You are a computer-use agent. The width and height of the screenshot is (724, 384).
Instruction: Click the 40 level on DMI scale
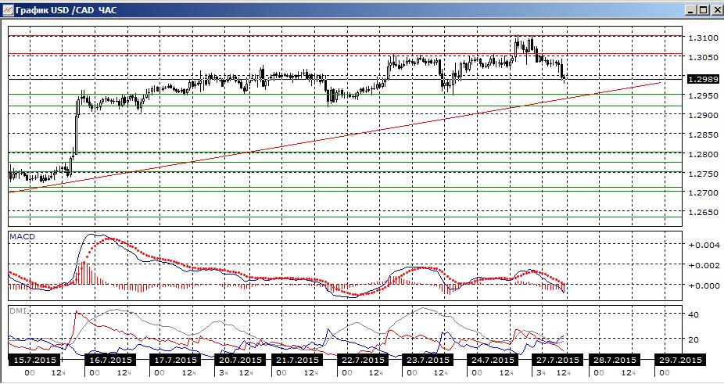coord(694,314)
